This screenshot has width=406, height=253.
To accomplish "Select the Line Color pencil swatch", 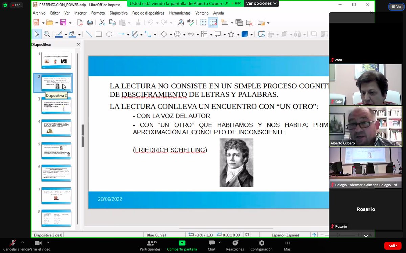I will click(59, 34).
